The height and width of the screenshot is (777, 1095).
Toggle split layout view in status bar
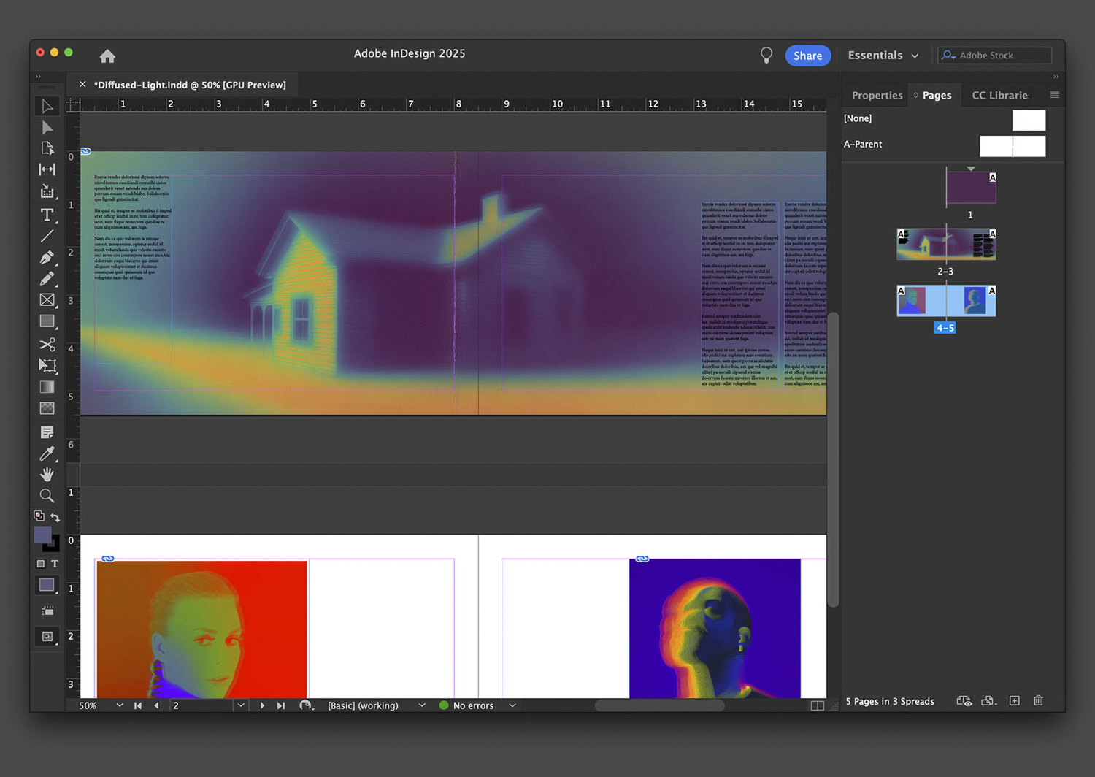pyautogui.click(x=817, y=705)
